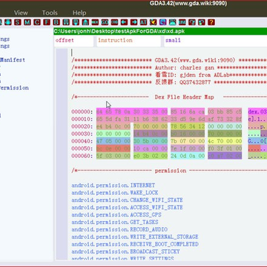Click the GO toolbar icon

coord(105,22)
